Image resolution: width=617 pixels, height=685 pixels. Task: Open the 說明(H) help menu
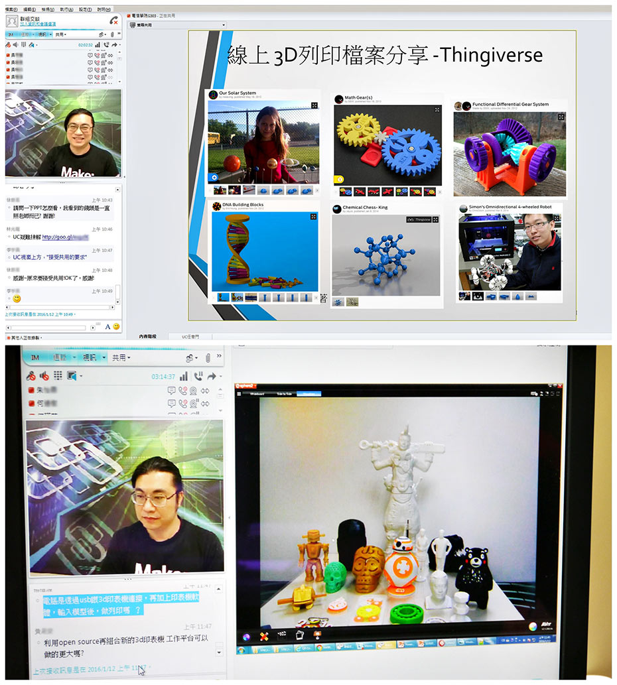[x=104, y=9]
